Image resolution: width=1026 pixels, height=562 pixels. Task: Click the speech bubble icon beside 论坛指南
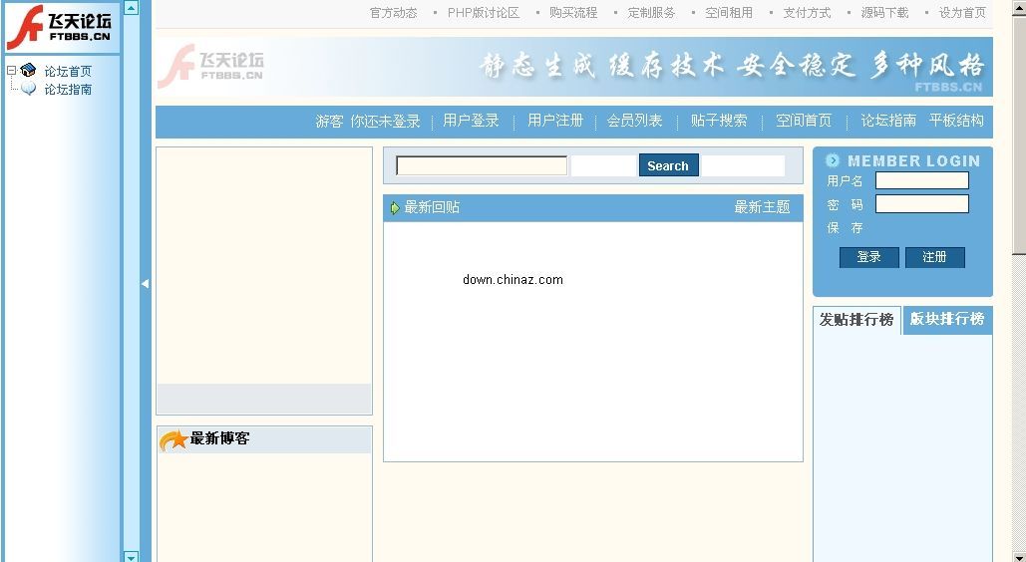(28, 89)
